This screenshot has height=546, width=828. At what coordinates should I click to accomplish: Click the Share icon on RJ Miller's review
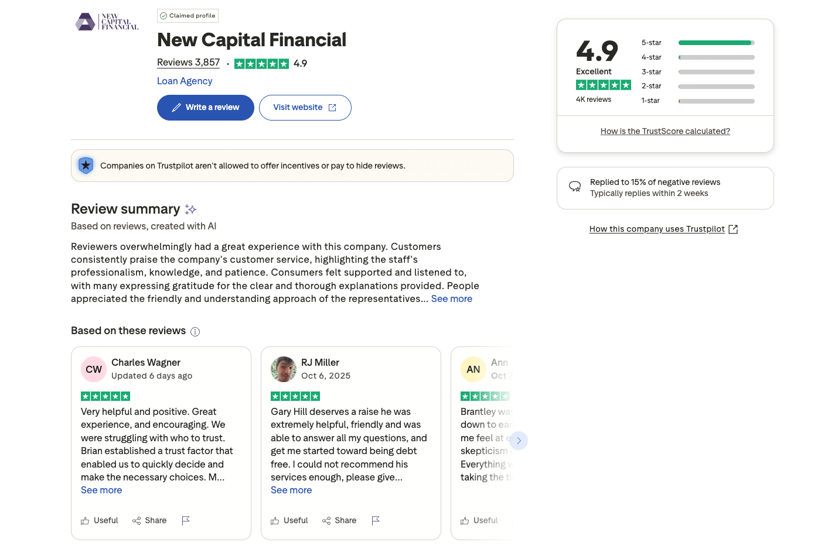click(325, 520)
